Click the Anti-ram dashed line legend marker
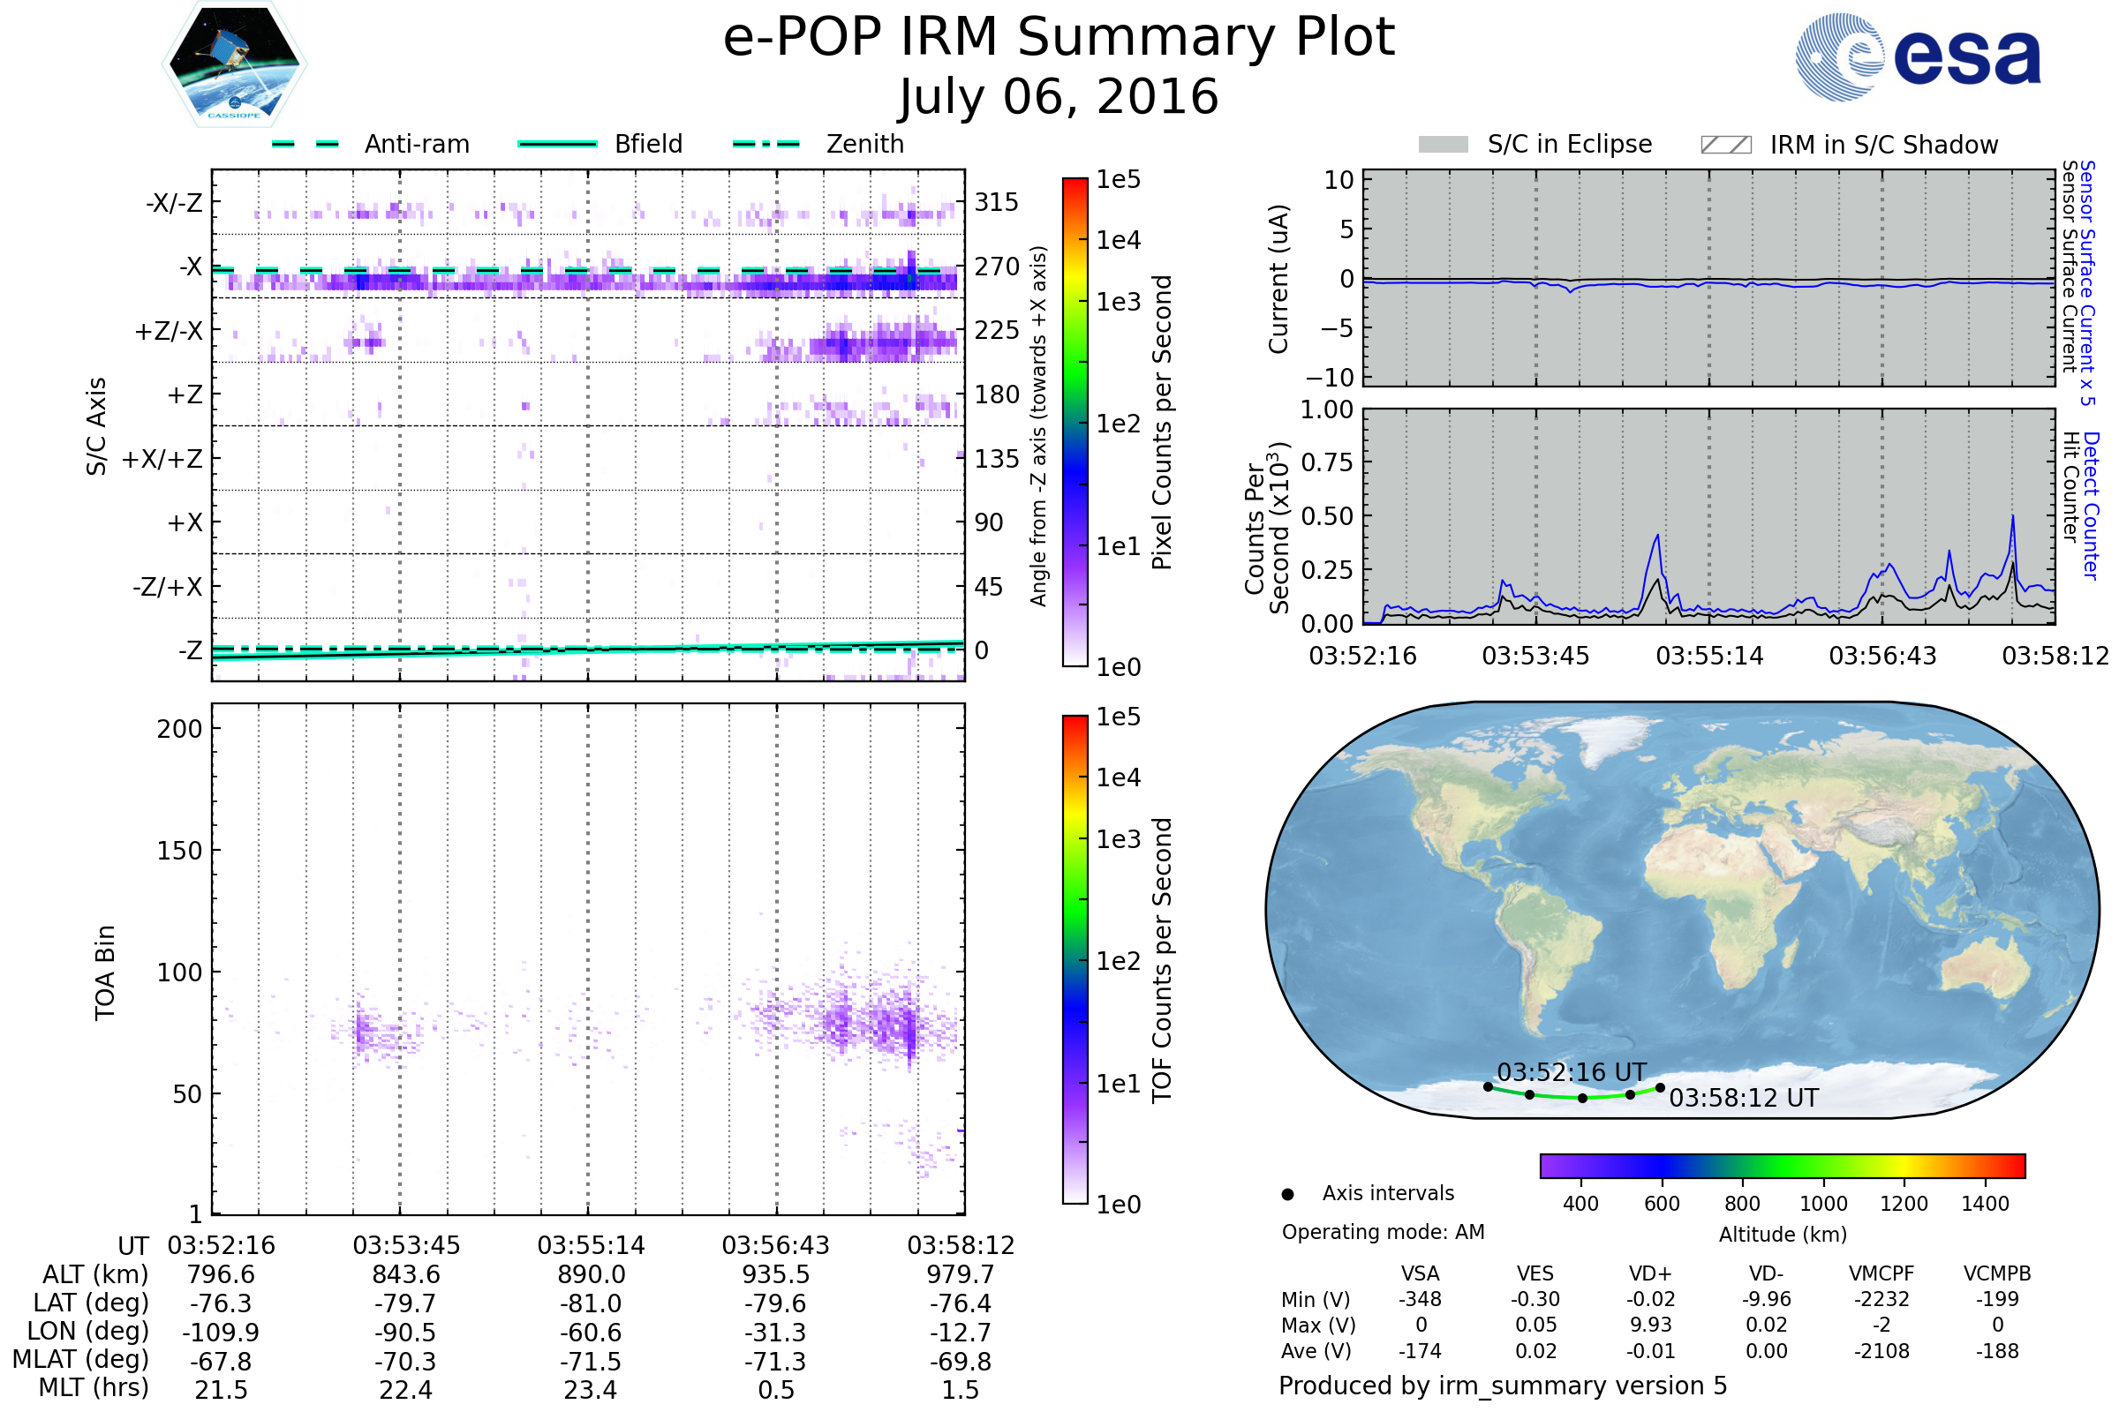The width and height of the screenshot is (2119, 1412). coord(305,144)
